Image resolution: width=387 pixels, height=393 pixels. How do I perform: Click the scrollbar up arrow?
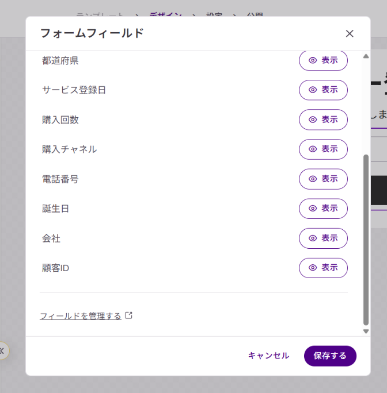tap(366, 56)
